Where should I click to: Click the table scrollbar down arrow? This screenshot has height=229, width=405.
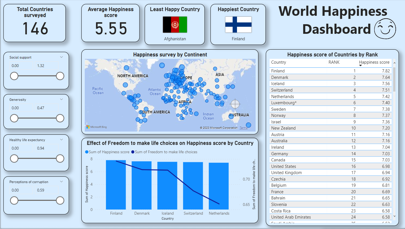coord(394,216)
